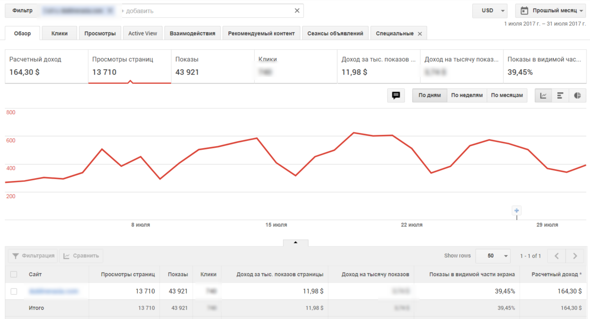The width and height of the screenshot is (590, 319).
Task: Open the chart annotations comment icon
Action: point(396,95)
